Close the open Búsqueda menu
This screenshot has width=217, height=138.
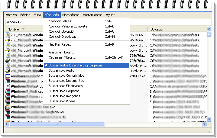pyautogui.click(x=52, y=15)
